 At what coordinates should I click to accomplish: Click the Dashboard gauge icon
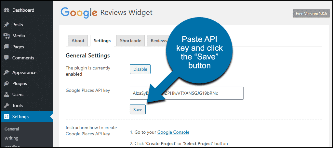6,10
